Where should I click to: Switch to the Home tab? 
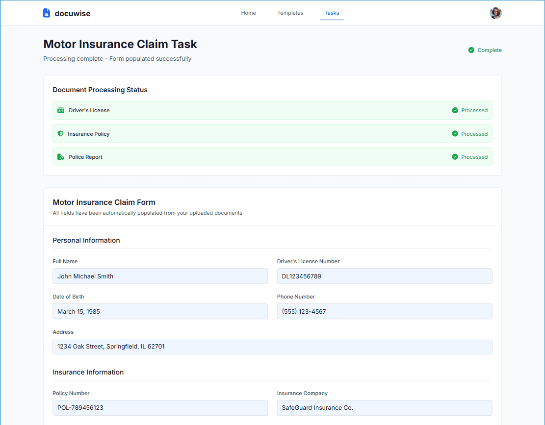pos(248,13)
